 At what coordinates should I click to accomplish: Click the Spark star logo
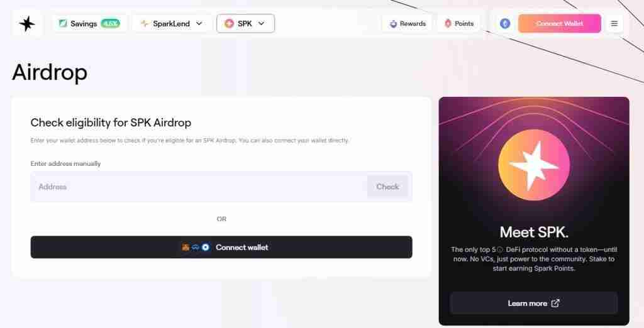coord(27,24)
